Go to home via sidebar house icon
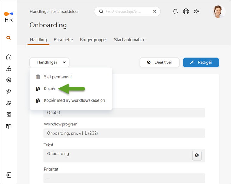The height and width of the screenshot is (184, 231). [x=9, y=57]
